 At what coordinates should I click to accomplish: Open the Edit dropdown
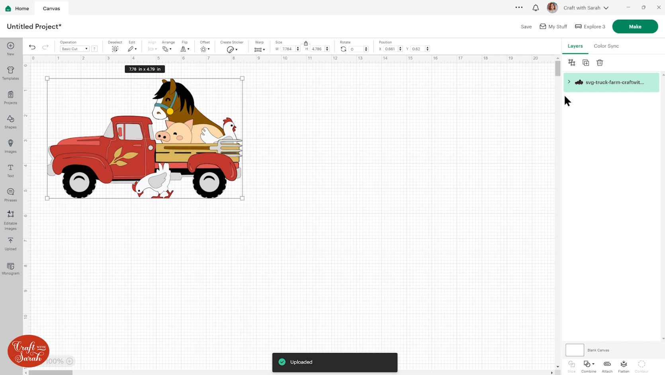(132, 49)
